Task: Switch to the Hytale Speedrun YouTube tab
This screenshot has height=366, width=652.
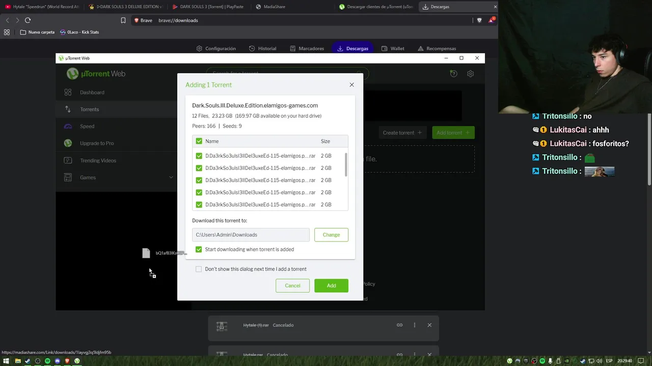Action: [42, 7]
